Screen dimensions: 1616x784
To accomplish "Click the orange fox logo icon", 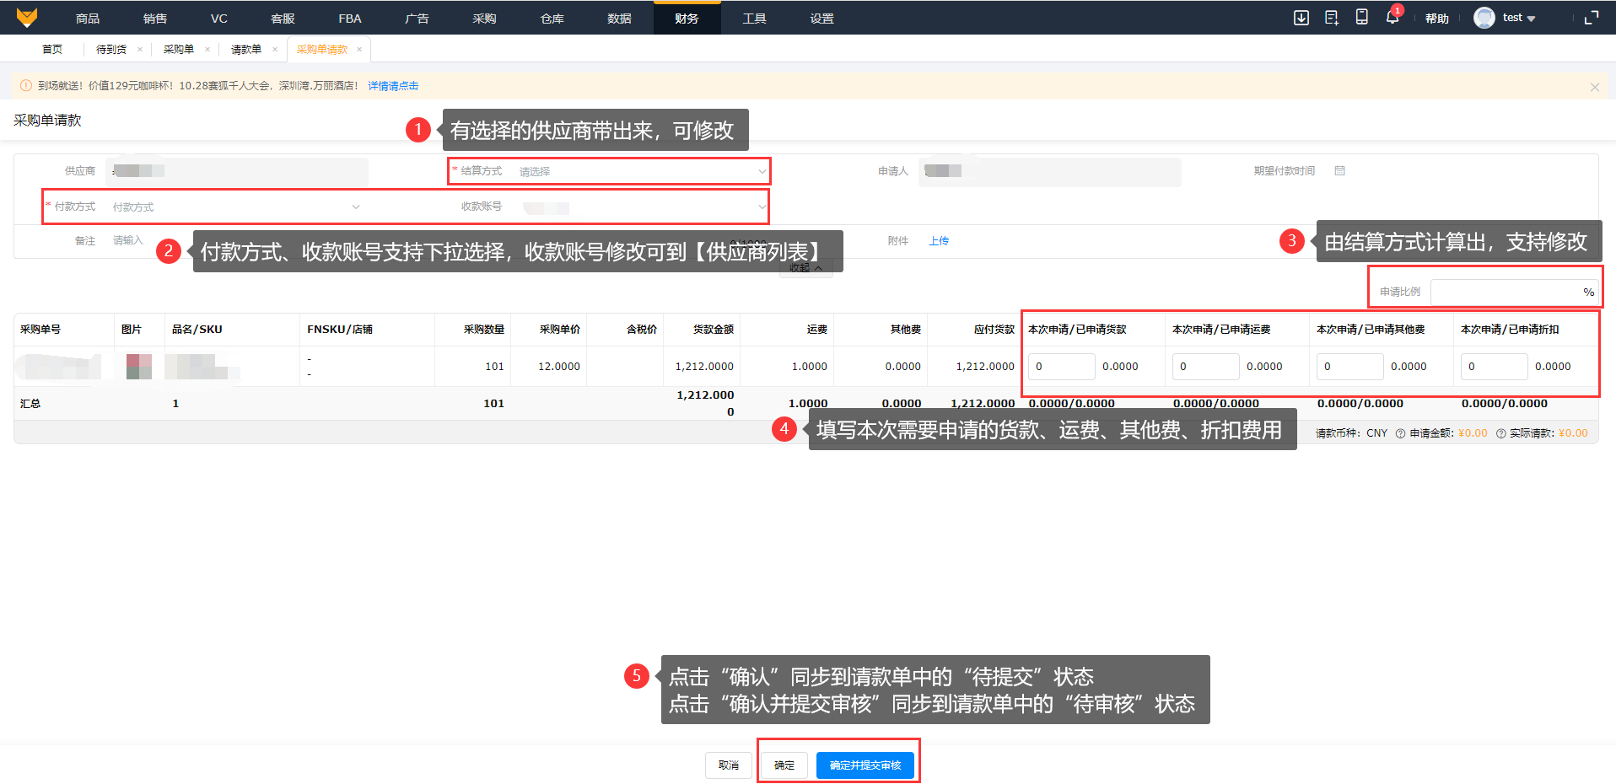I will pyautogui.click(x=27, y=18).
